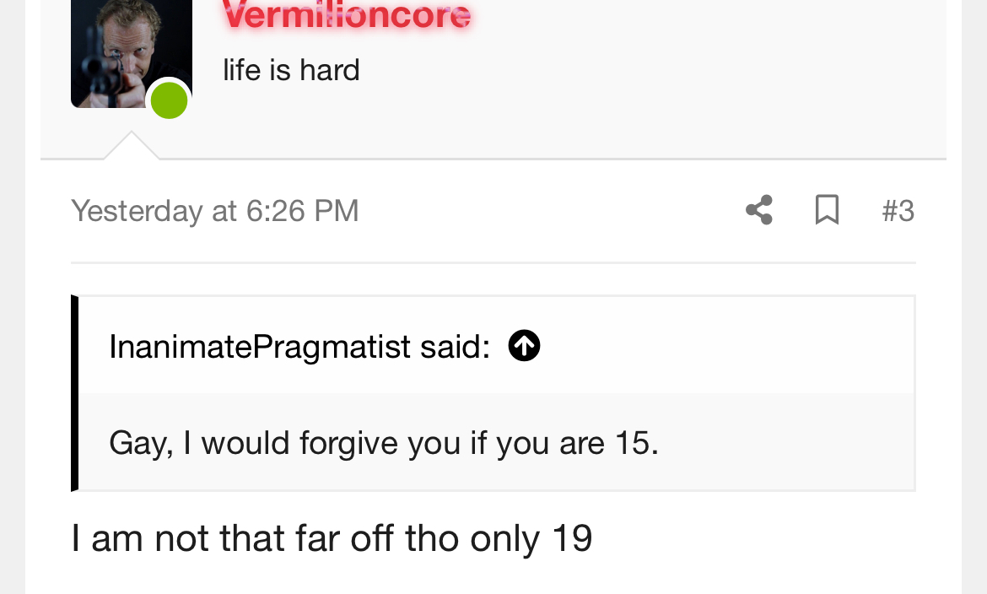
Task: Click the quoted text about being 15
Action: [x=383, y=442]
